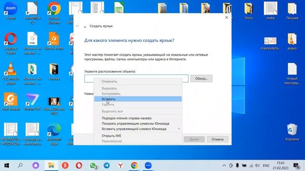Select the Клетка desktop icon

click(x=54, y=71)
